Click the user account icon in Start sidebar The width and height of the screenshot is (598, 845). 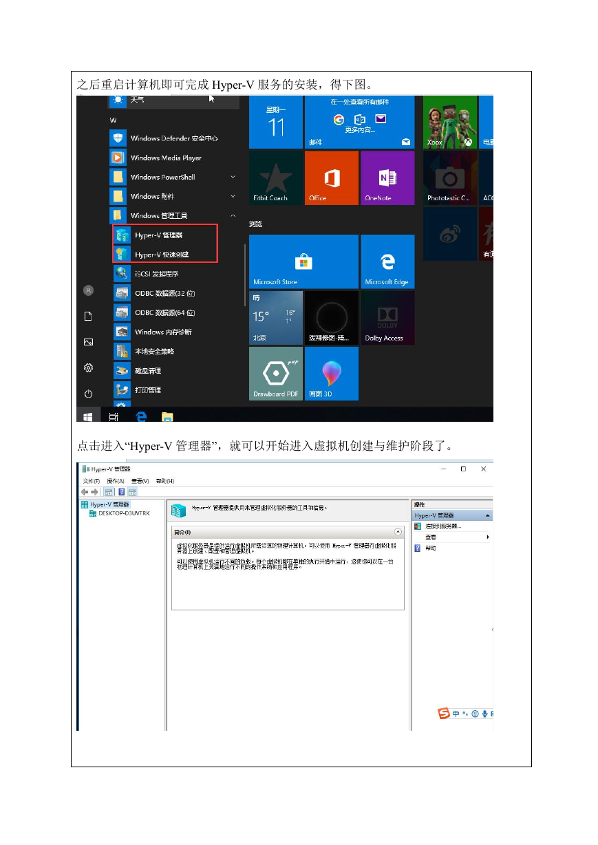[x=88, y=290]
